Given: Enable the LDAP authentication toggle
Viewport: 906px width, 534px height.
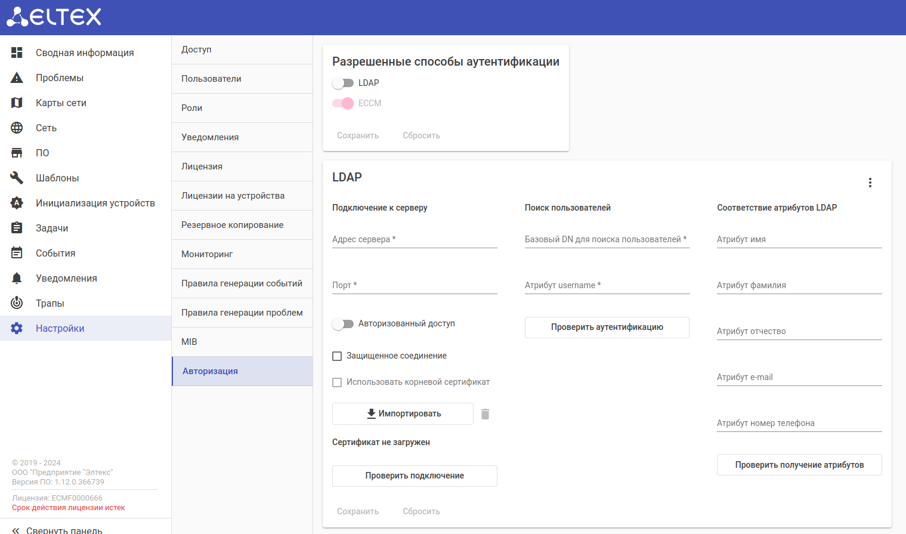Looking at the screenshot, I should tap(343, 83).
